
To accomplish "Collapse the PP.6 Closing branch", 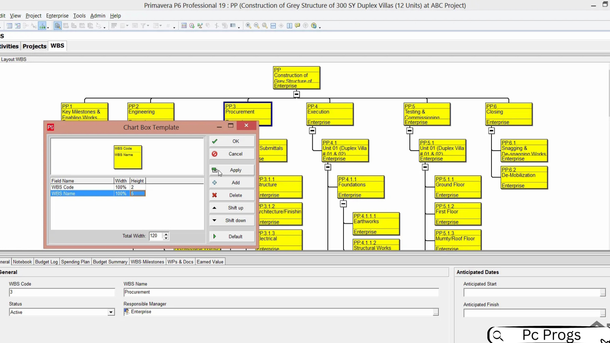I will [x=491, y=131].
